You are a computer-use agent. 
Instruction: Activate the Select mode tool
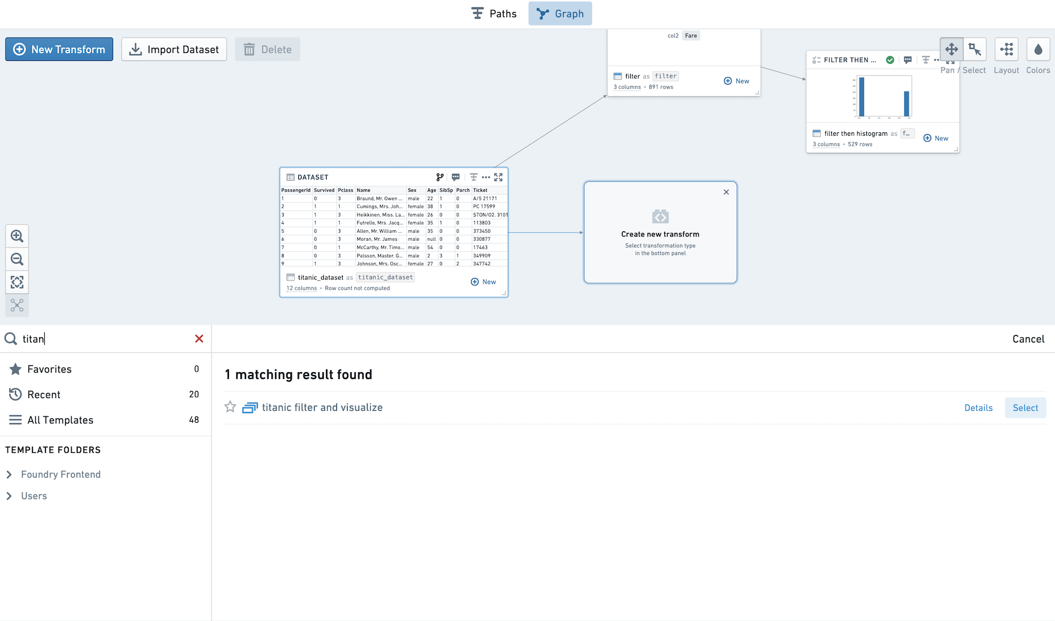(x=975, y=49)
